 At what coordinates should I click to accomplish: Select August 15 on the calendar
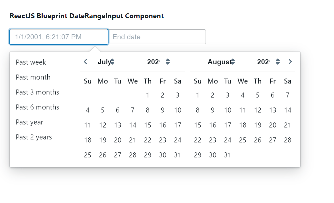[x=198, y=125]
